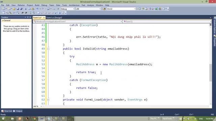Click the ENG language indicator in tray
Viewport: 216px width, 121px height.
click(201, 119)
